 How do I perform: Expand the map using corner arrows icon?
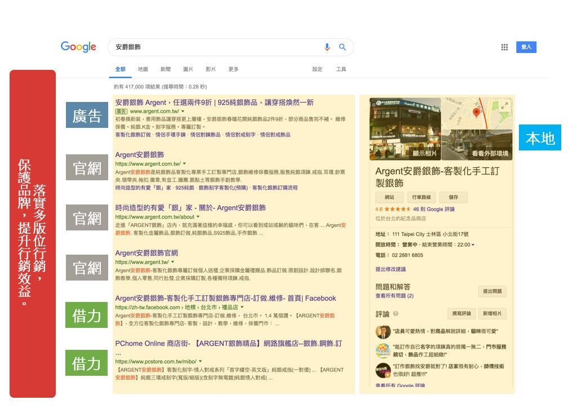pos(504,105)
